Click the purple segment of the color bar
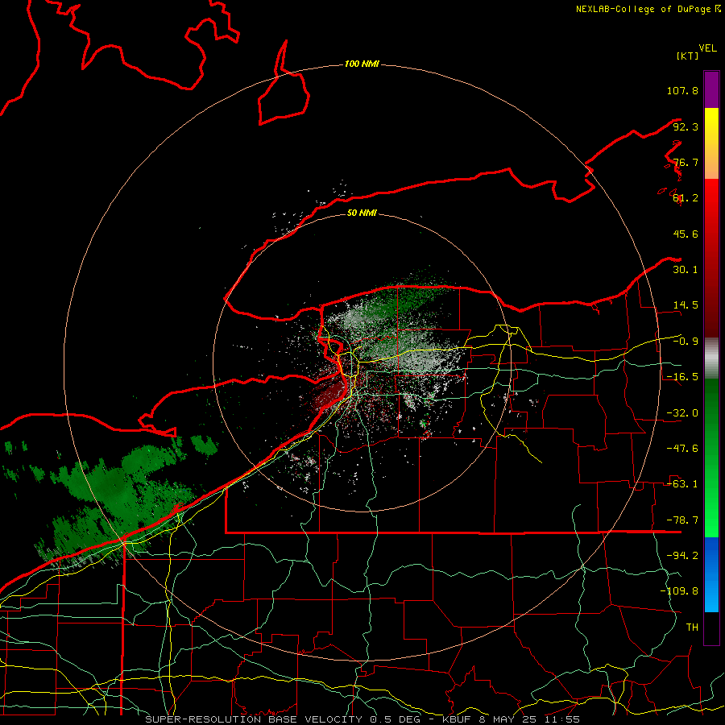 tap(711, 89)
